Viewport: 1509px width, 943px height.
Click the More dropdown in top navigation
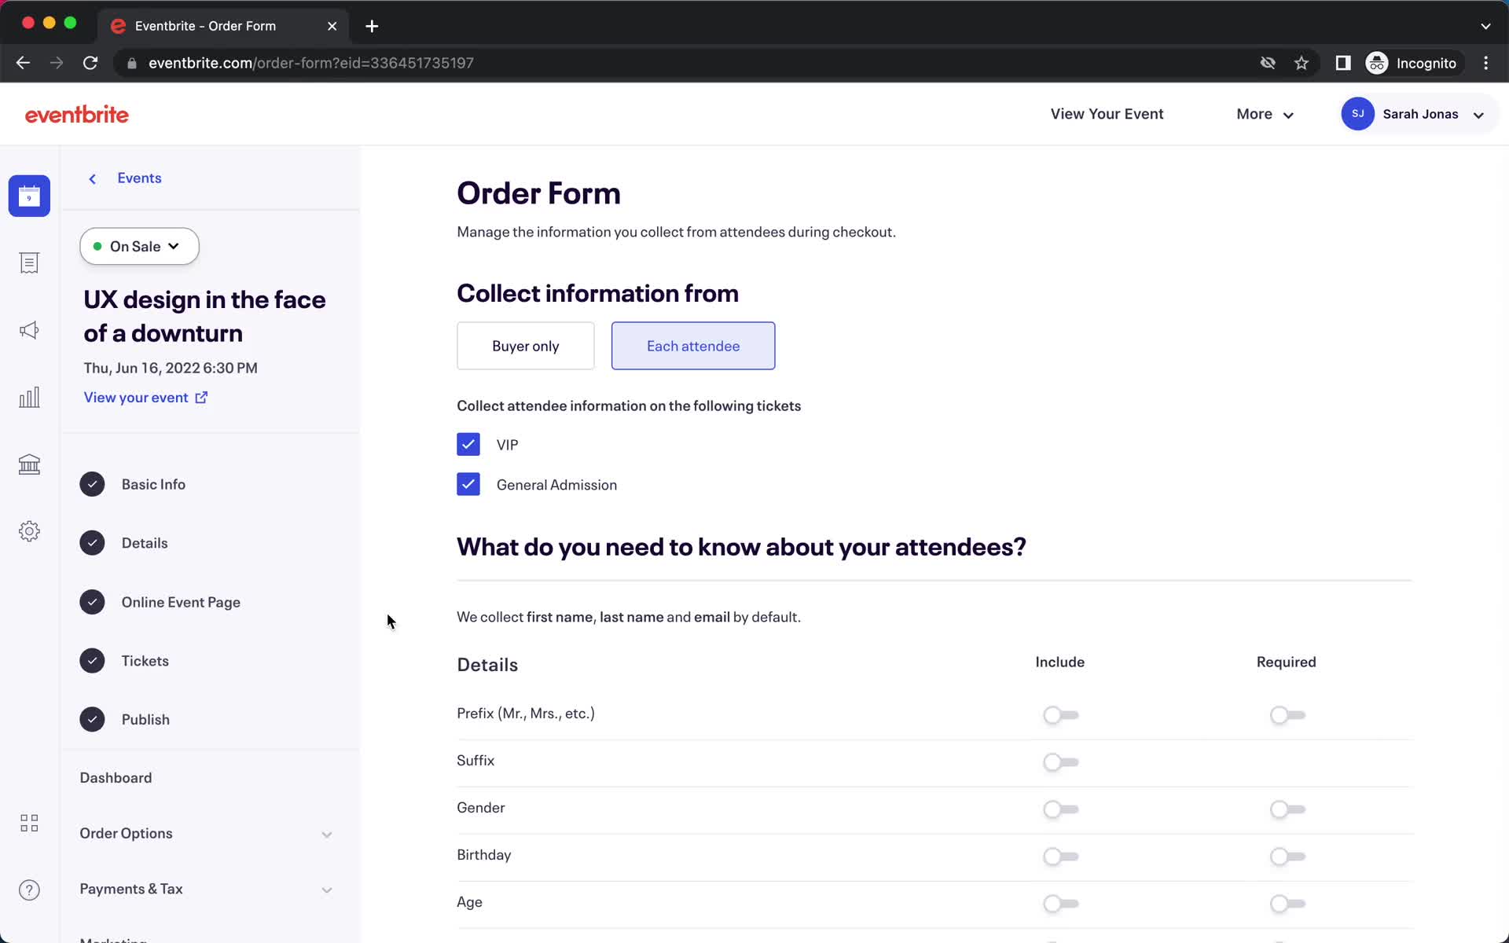coord(1265,113)
